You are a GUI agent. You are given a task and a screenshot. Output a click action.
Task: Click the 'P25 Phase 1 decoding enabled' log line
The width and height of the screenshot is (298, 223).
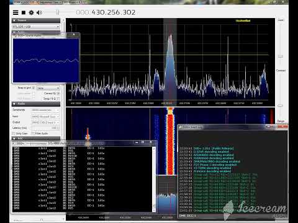(215, 165)
